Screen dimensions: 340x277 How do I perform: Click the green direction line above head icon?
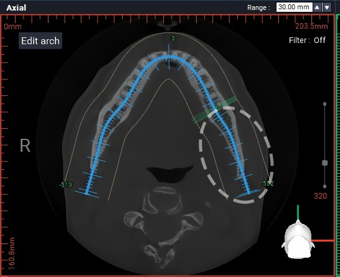pyautogui.click(x=298, y=212)
